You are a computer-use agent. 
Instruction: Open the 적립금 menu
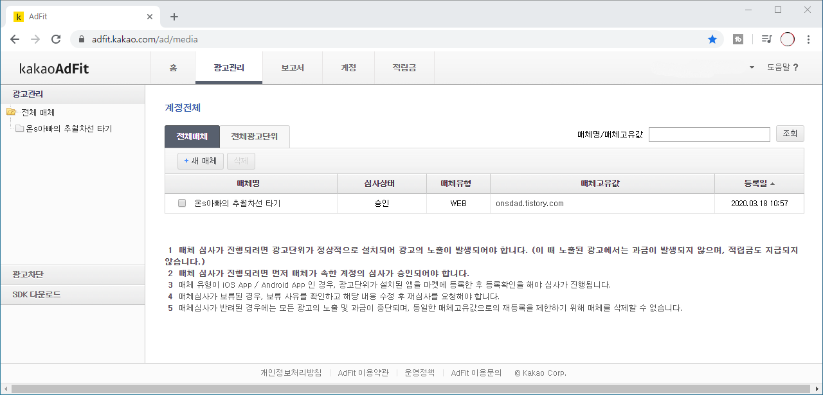click(x=404, y=67)
